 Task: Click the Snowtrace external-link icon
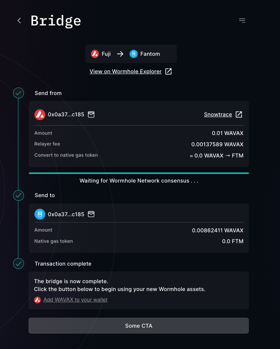coord(238,114)
